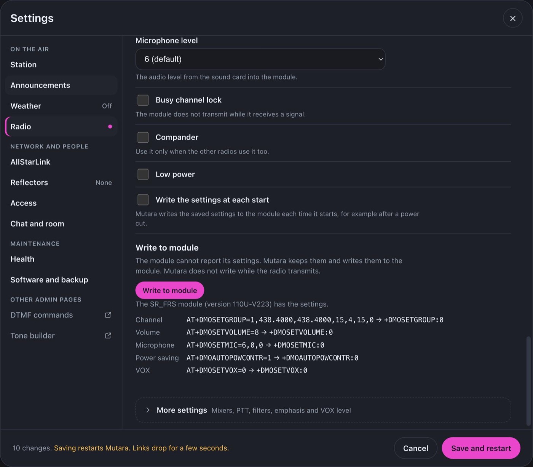Tick the Compander checkbox

click(143, 137)
